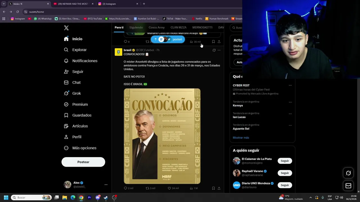Like the brasil post with 24 mil
This screenshot has height=202, width=360.
pyautogui.click(x=173, y=188)
